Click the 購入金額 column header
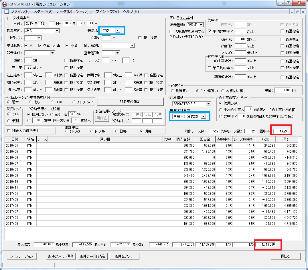 [183, 139]
